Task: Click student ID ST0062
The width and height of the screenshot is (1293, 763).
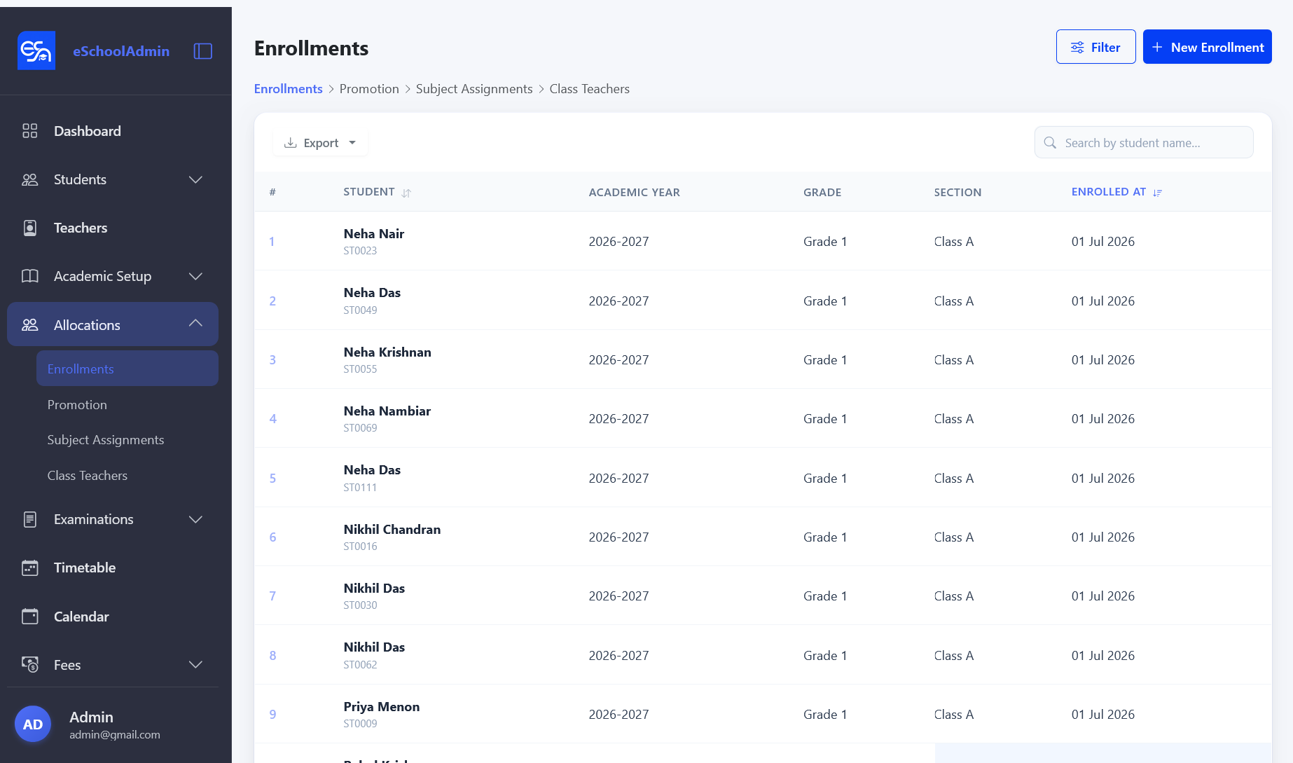Action: (360, 665)
